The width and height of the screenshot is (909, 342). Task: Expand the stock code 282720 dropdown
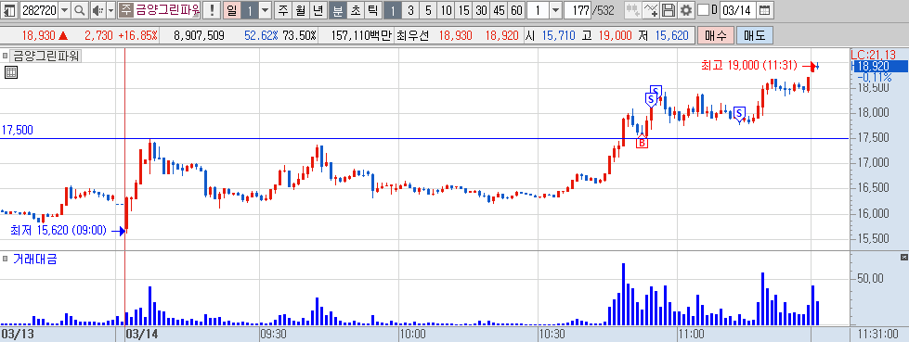pos(64,10)
